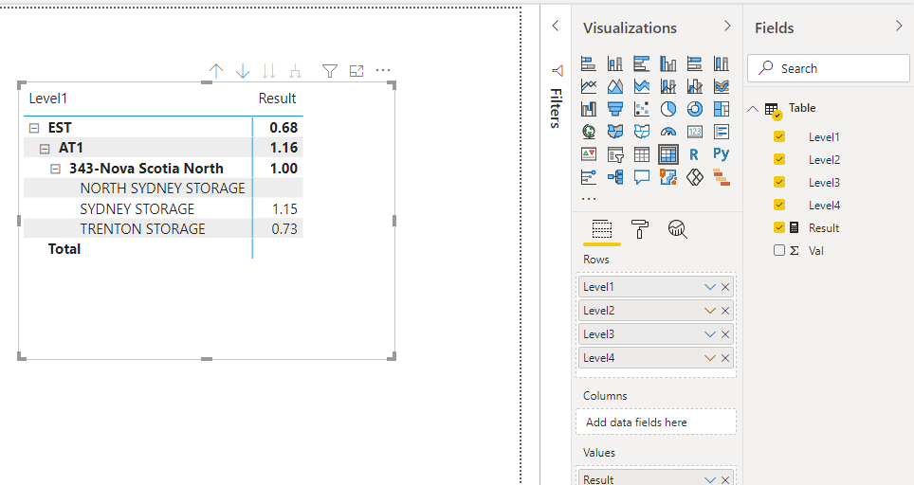The height and width of the screenshot is (485, 914).
Task: Select the Python visual
Action: (722, 154)
